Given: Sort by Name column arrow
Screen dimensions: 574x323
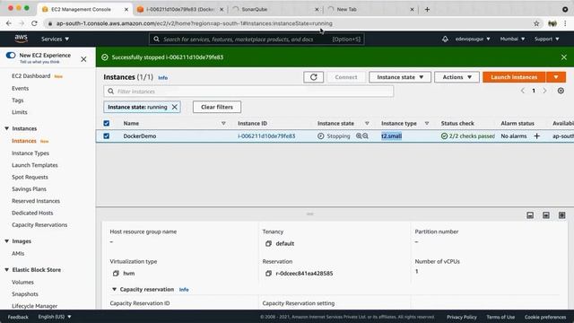Looking at the screenshot, I should tap(223, 124).
